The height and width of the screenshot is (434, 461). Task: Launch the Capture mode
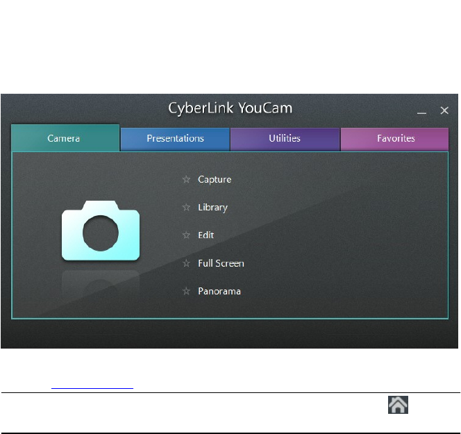[x=215, y=179]
